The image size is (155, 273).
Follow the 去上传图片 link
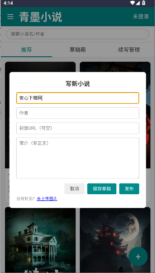point(47,199)
